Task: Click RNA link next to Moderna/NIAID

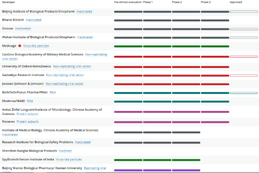Action: pyautogui.click(x=30, y=101)
